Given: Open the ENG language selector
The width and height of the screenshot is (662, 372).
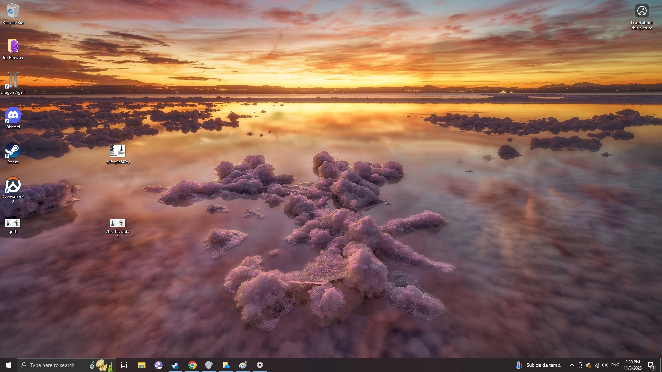Looking at the screenshot, I should tap(615, 365).
